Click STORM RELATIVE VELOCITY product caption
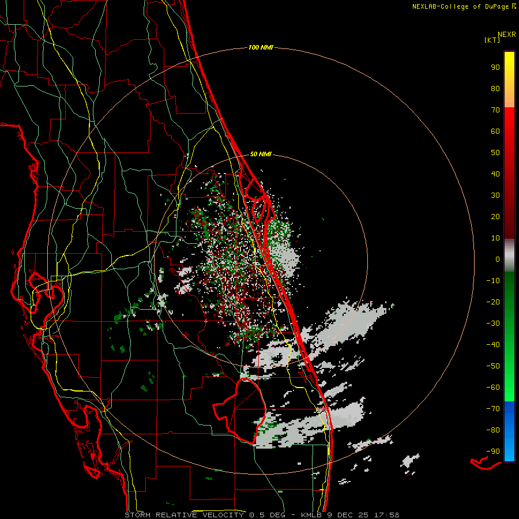This screenshot has height=519, width=519. click(185, 515)
